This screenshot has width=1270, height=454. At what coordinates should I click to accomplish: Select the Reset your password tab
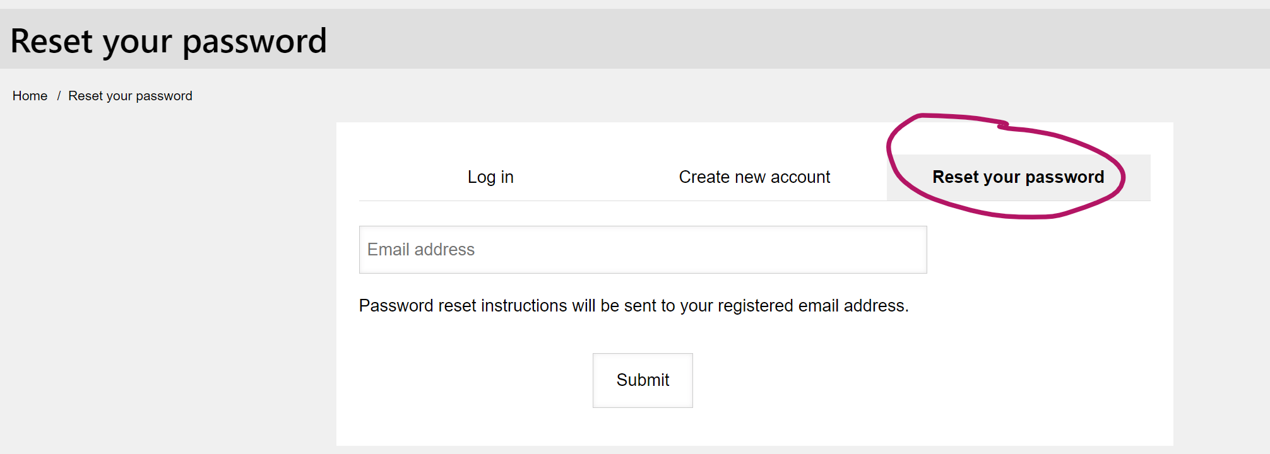tap(1018, 177)
